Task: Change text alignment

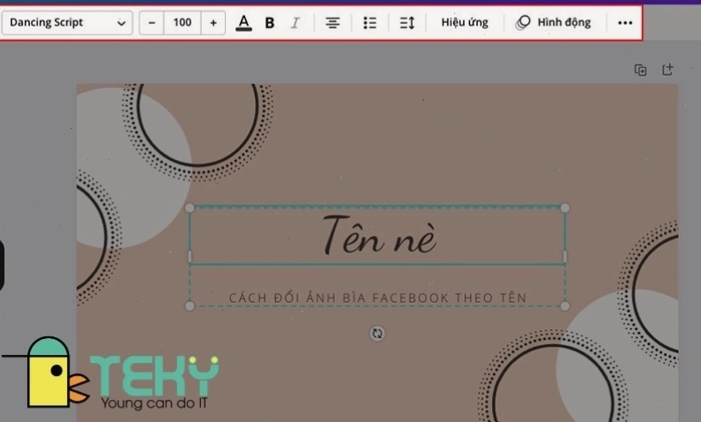Action: coord(332,23)
